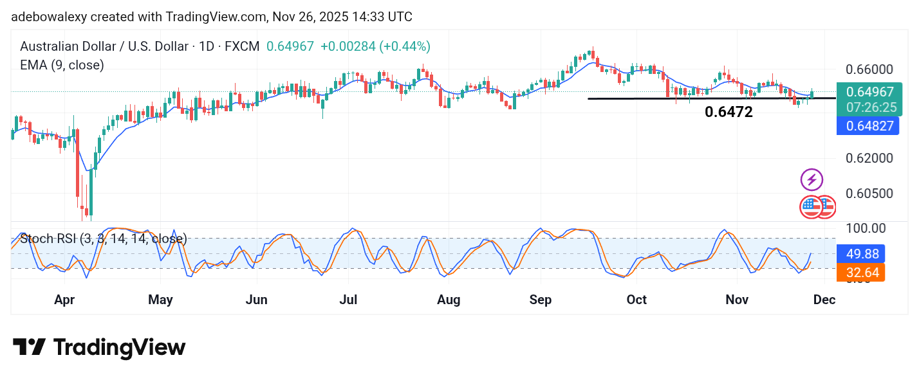Click the Nov label on the time axis
The width and height of the screenshot is (919, 380).
tap(737, 300)
